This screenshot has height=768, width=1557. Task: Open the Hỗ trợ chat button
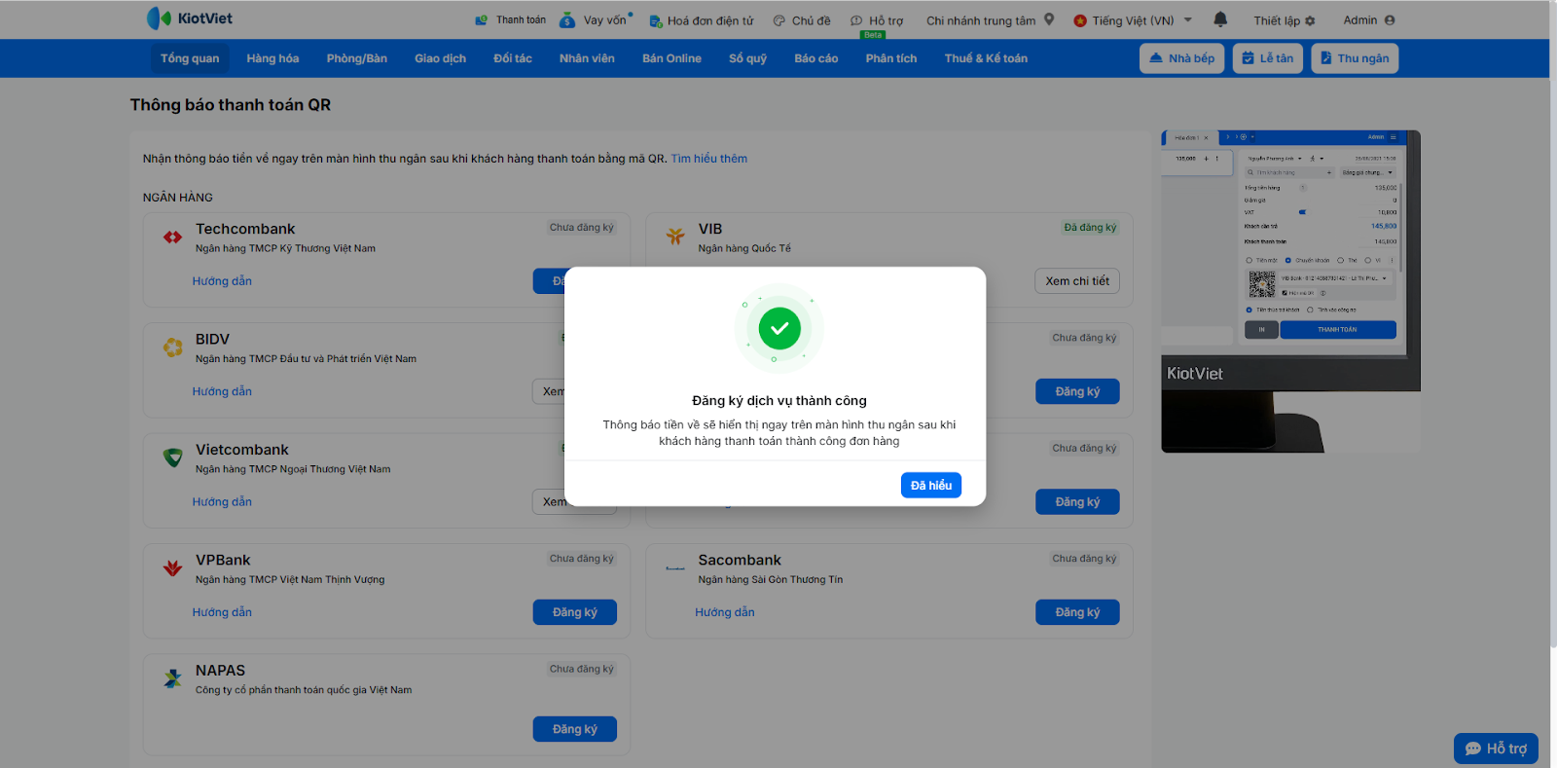click(x=1496, y=749)
